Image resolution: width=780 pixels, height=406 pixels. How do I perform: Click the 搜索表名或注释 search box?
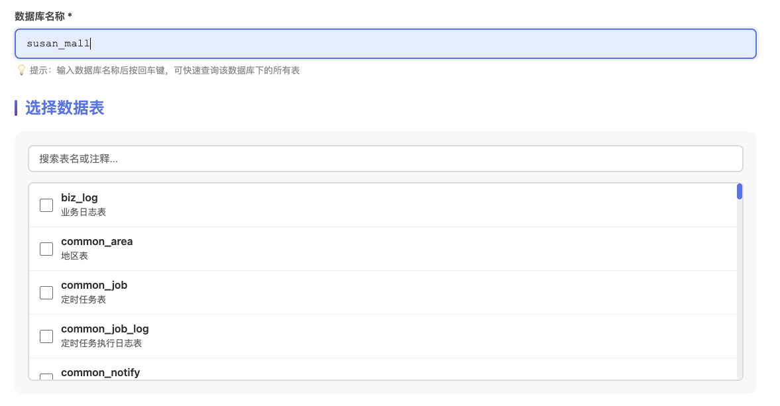(385, 159)
